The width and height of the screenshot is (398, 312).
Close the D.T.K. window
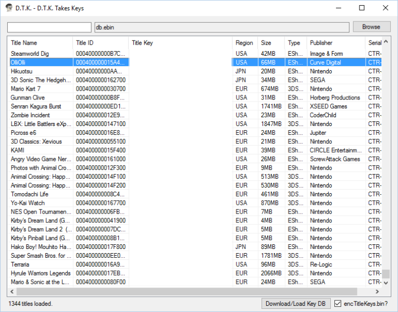pyautogui.click(x=385, y=8)
